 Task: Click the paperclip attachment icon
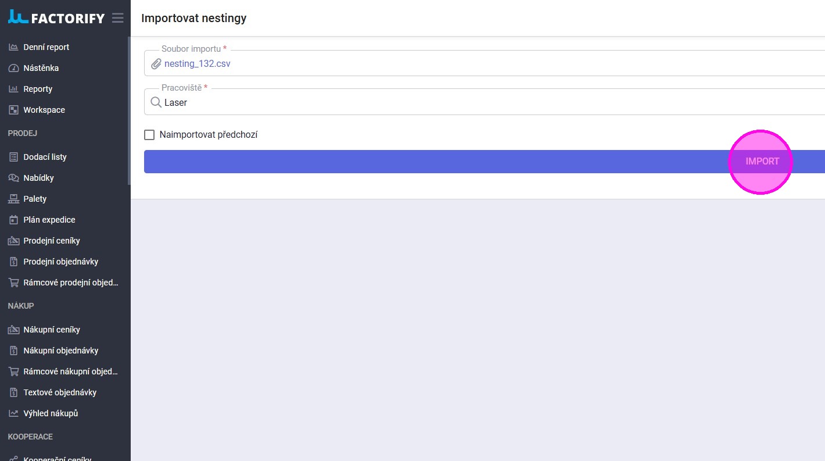click(156, 64)
